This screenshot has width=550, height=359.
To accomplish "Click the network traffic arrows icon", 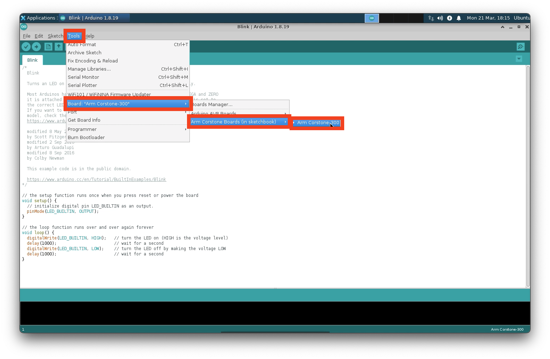I will (x=431, y=18).
